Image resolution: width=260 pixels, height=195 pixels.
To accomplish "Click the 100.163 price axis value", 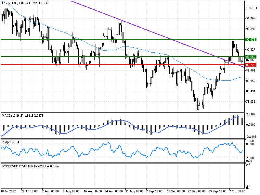I will [252, 8].
